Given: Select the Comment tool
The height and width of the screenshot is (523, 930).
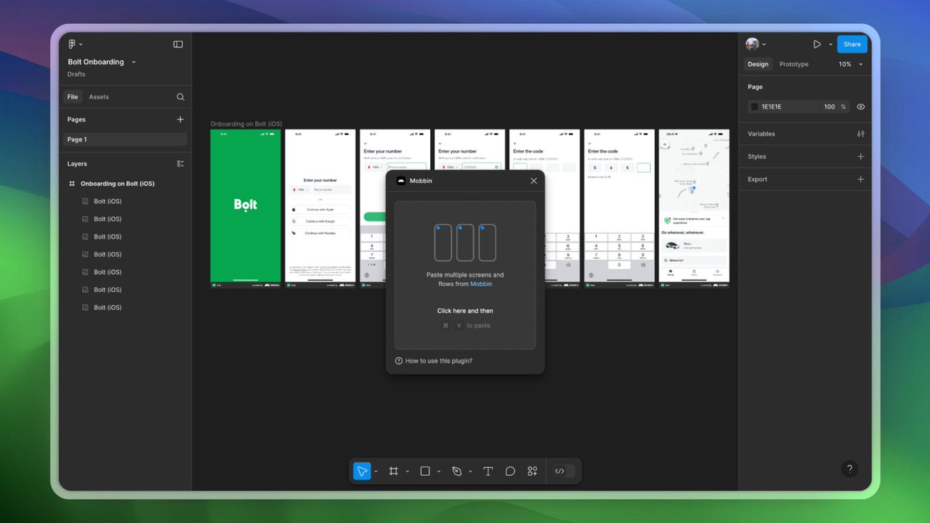Looking at the screenshot, I should [510, 471].
